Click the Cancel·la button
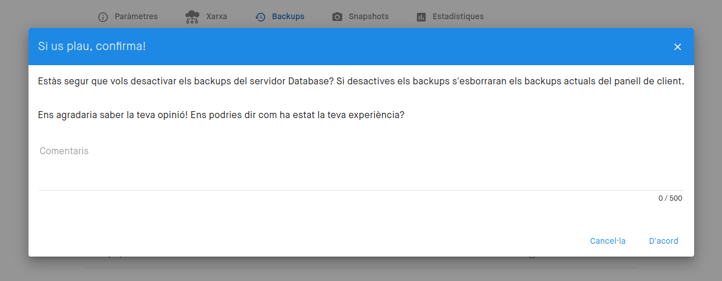This screenshot has height=281, width=722. [607, 241]
